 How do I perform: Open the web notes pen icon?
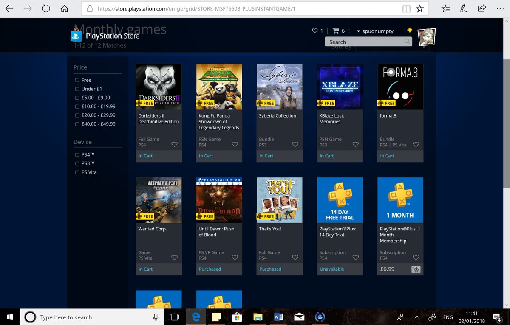pos(465,8)
